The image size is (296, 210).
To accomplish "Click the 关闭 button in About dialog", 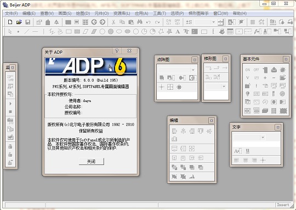I will coord(92,161).
